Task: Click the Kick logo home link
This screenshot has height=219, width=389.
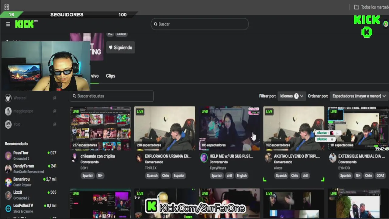Action: click(25, 24)
